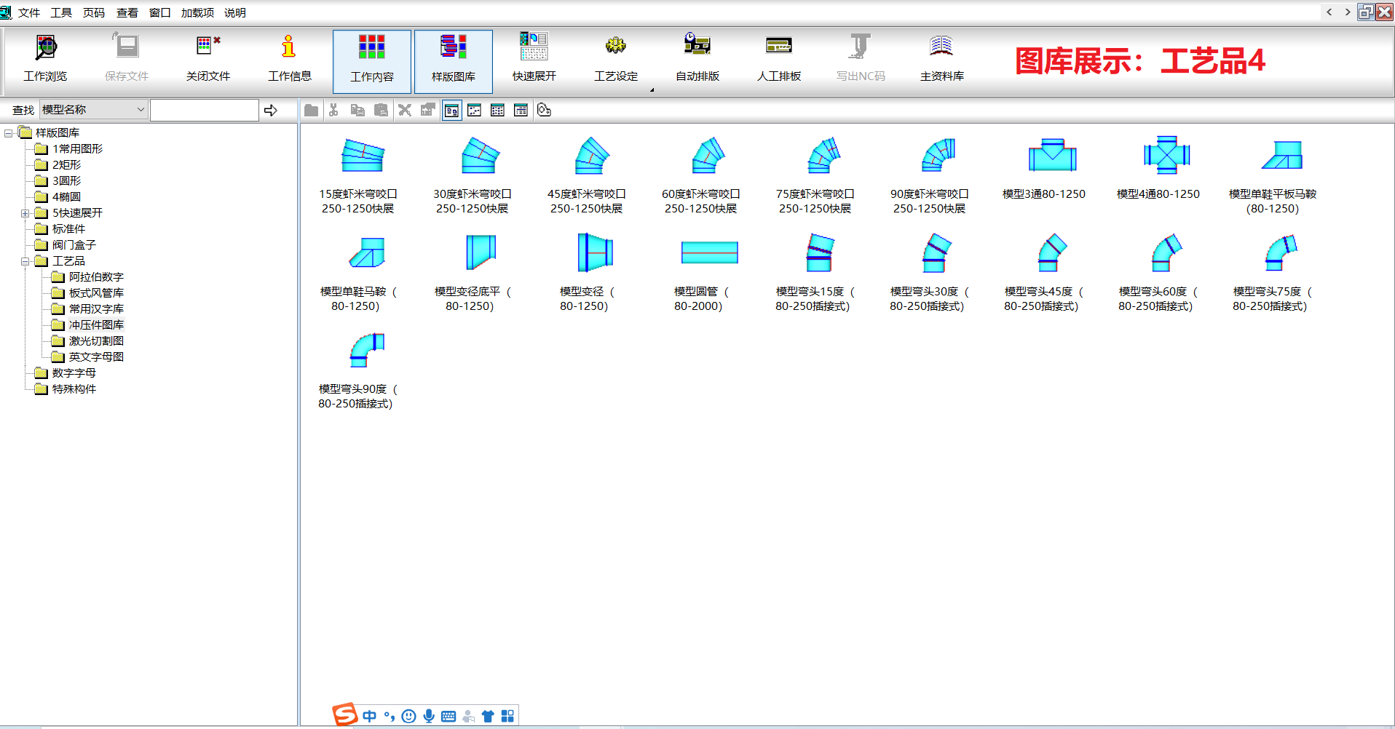
Task: Switch to large thumbnail view mode
Action: tap(451, 111)
